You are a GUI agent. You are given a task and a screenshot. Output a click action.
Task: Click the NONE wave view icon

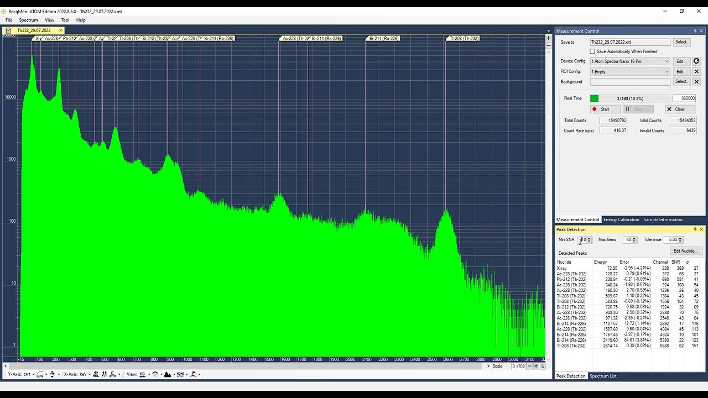(x=180, y=374)
